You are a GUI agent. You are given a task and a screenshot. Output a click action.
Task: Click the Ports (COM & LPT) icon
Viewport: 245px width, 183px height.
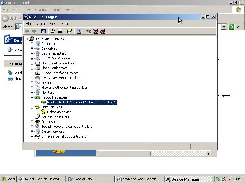coord(37,117)
